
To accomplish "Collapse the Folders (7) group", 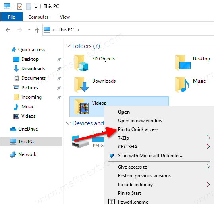I will (68, 46).
